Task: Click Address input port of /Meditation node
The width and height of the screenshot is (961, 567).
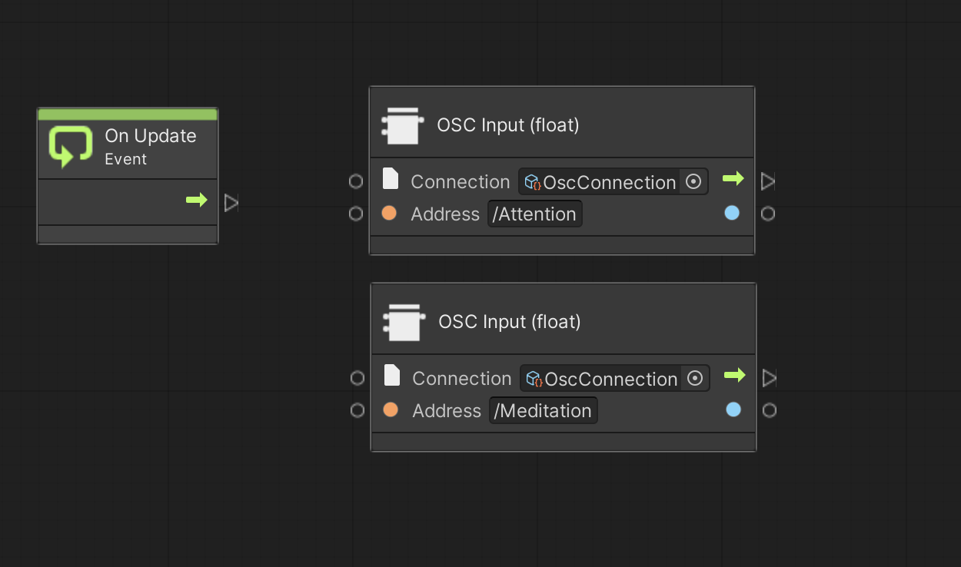Action: [357, 410]
